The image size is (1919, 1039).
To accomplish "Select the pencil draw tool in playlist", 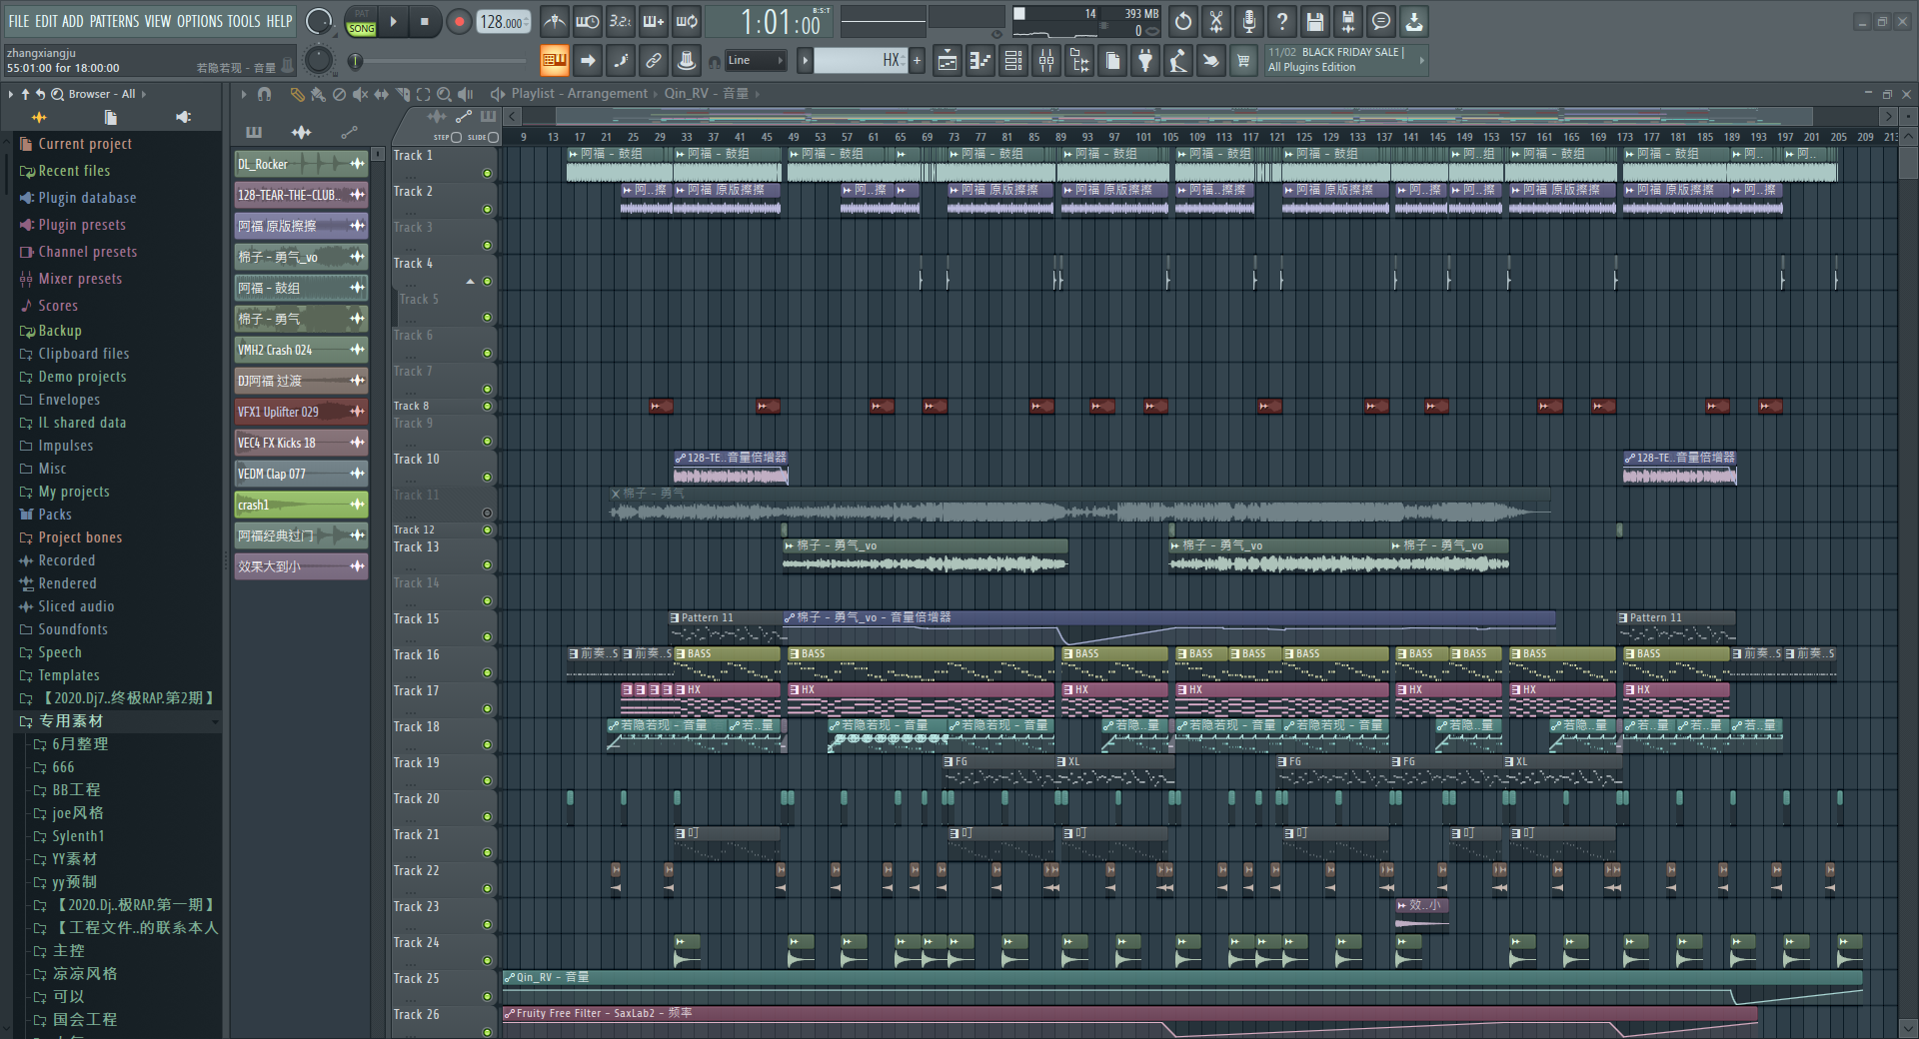I will [x=297, y=94].
